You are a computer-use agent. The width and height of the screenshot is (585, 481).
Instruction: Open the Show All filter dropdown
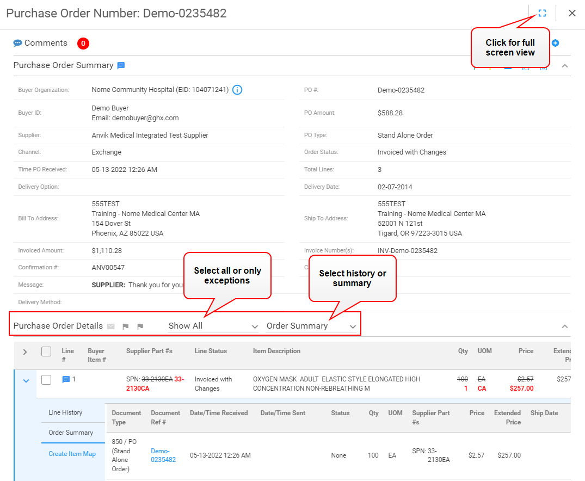click(x=213, y=326)
